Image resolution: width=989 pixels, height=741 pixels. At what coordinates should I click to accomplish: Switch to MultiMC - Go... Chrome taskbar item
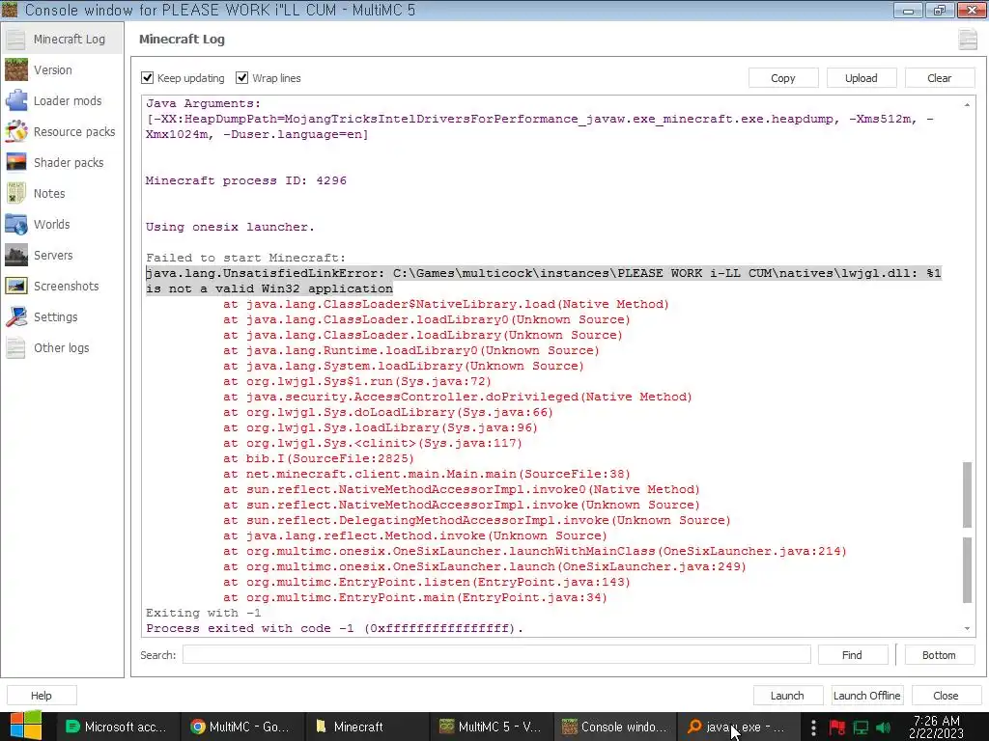[240, 727]
